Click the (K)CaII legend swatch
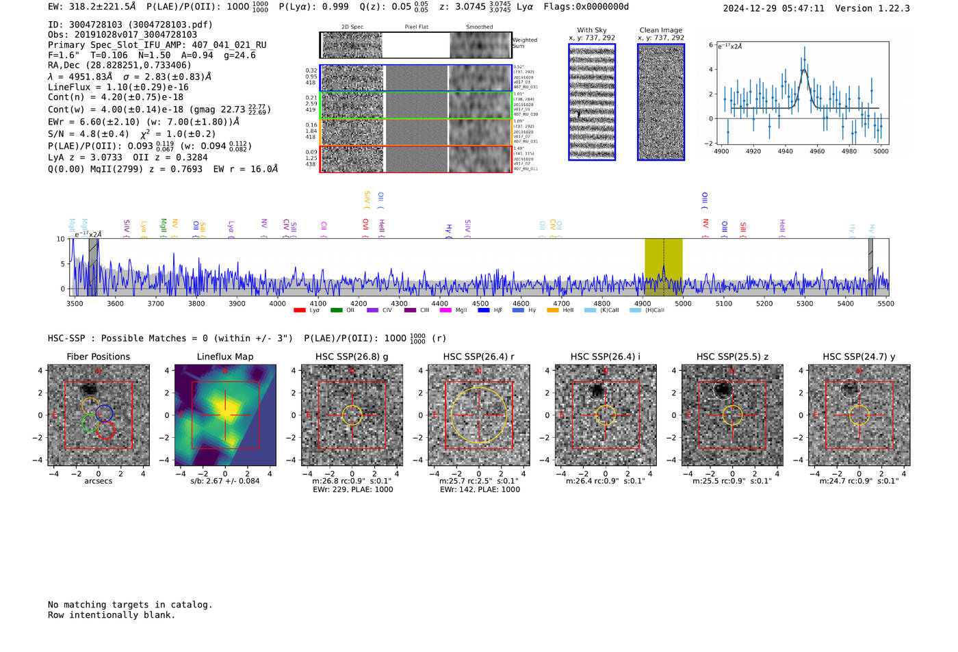This screenshot has height=652, width=958. point(590,311)
